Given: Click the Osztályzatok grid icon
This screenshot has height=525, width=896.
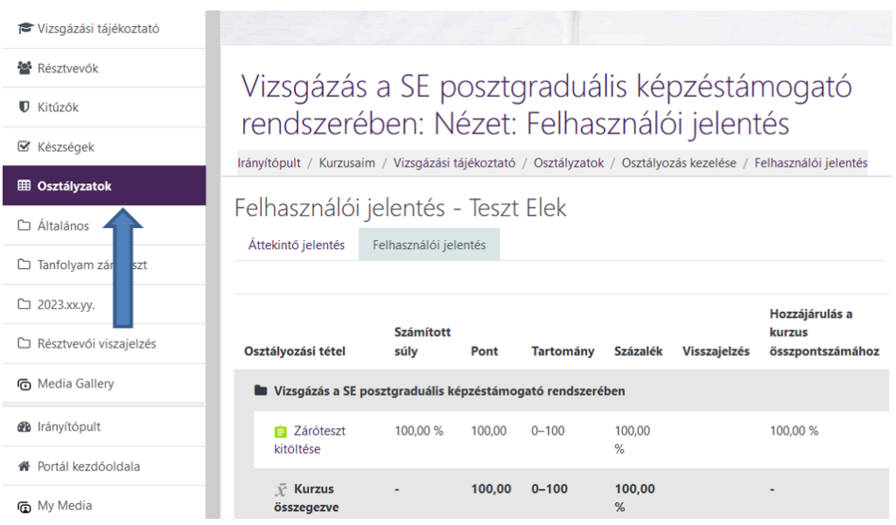Looking at the screenshot, I should coord(24,186).
